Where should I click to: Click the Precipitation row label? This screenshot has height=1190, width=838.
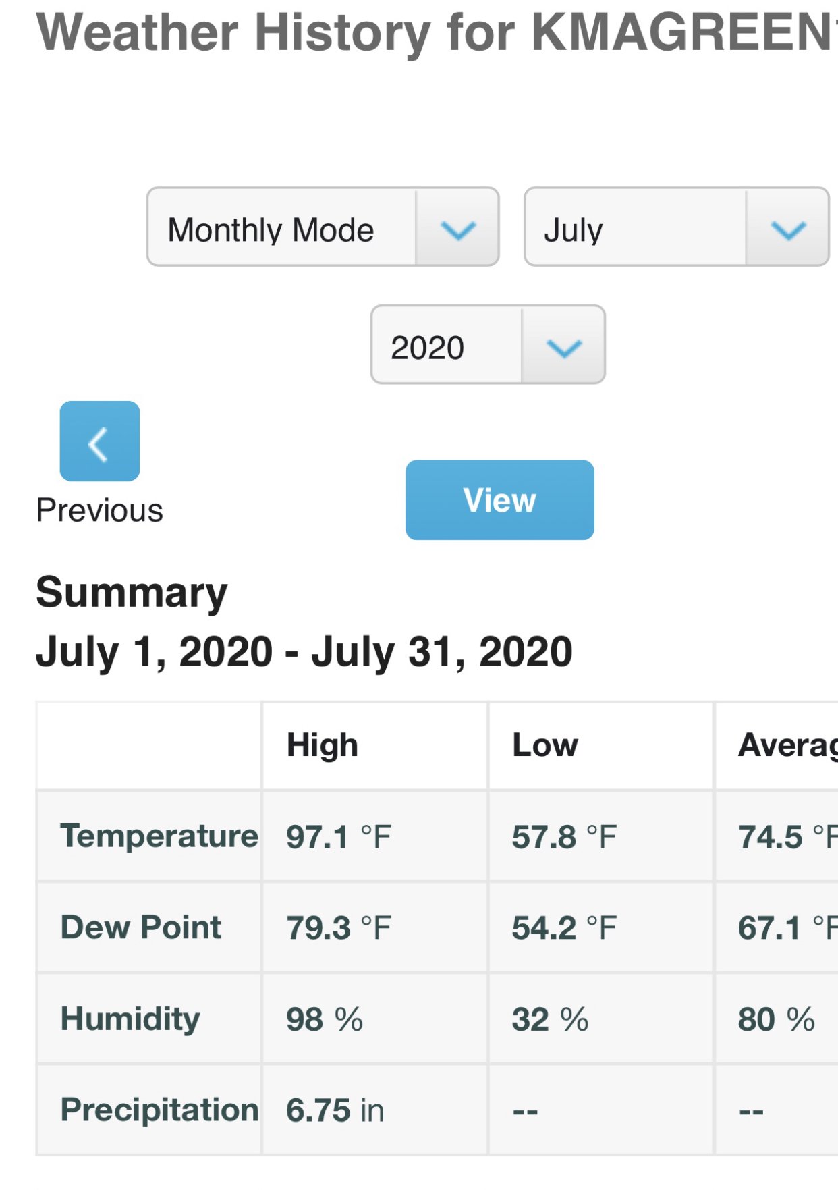point(159,1110)
